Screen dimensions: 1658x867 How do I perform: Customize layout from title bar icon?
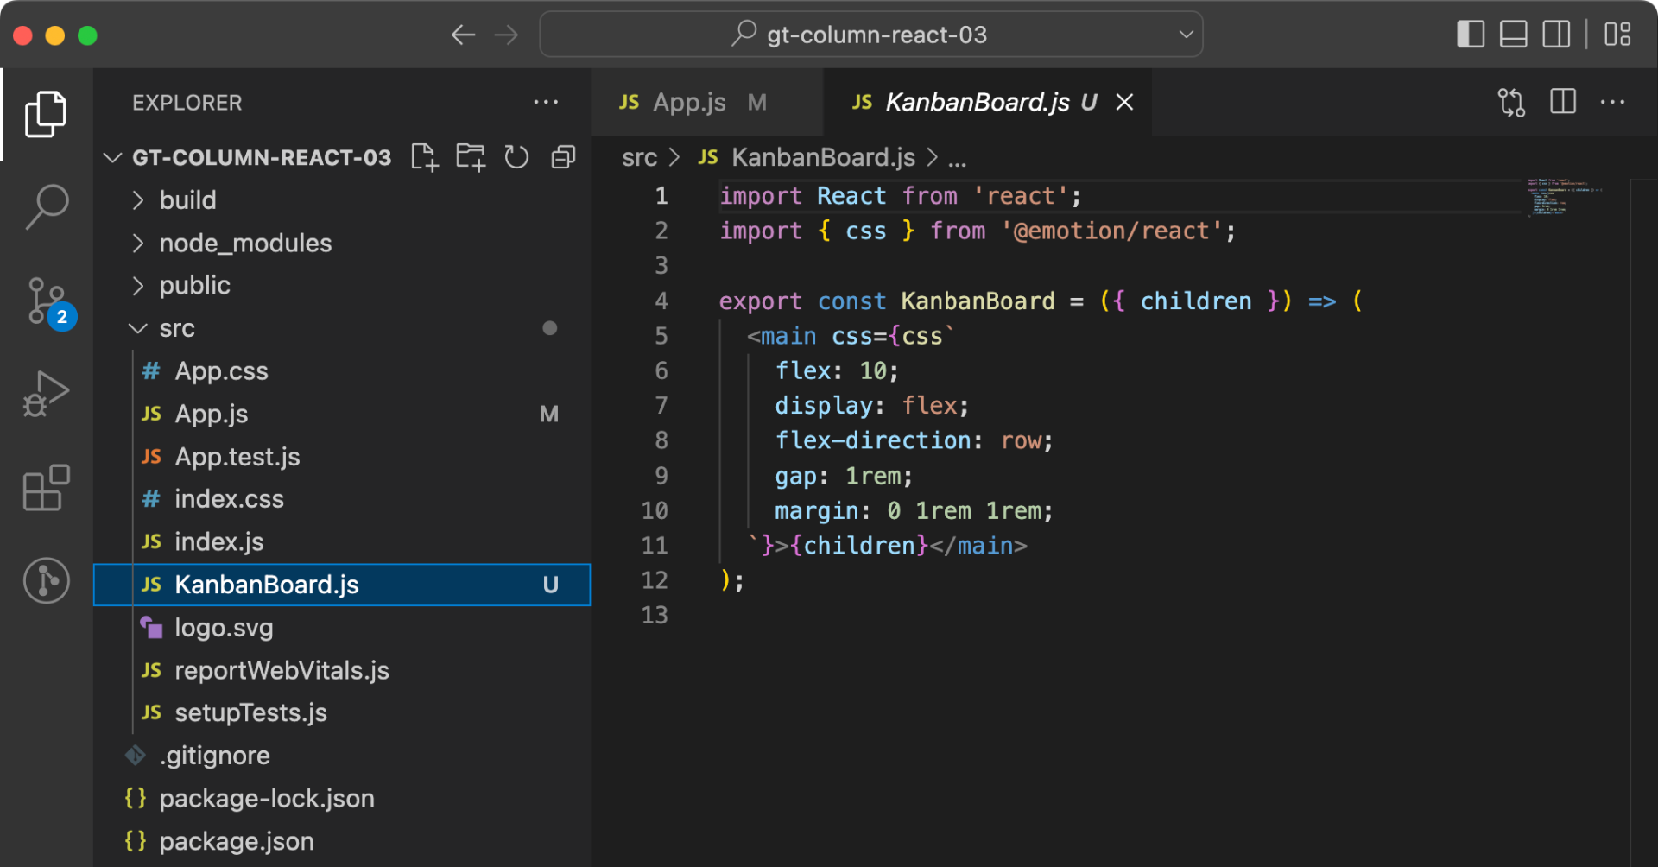1617,35
